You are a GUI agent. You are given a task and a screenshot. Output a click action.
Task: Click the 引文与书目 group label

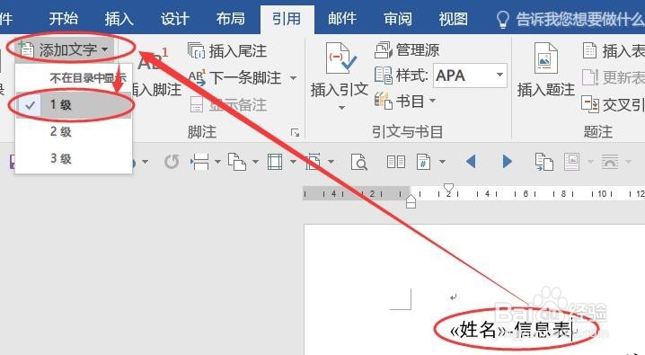coord(407,131)
